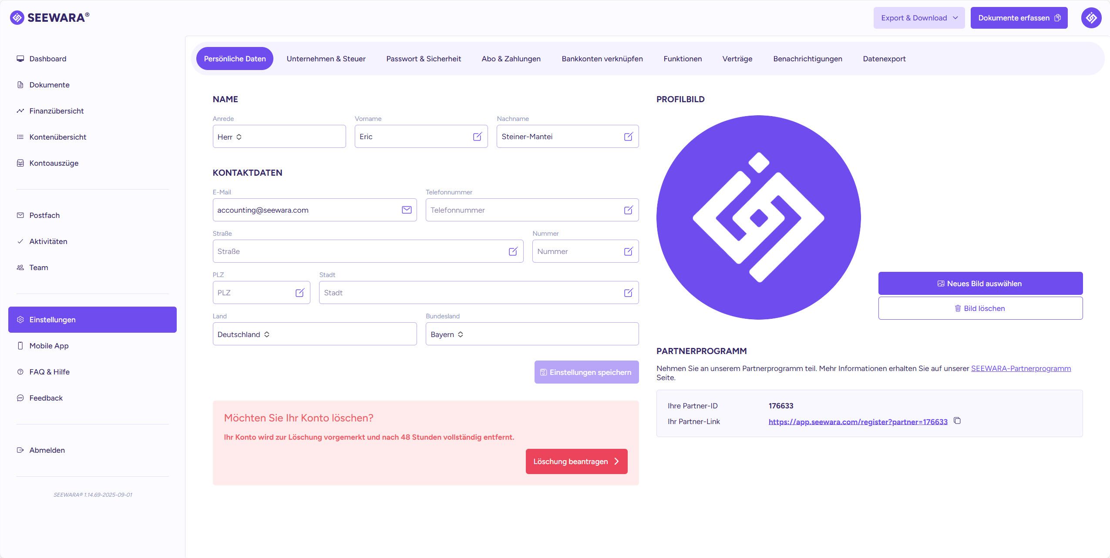
Task: Click the copy icon beside Partner-Link
Action: (x=957, y=421)
